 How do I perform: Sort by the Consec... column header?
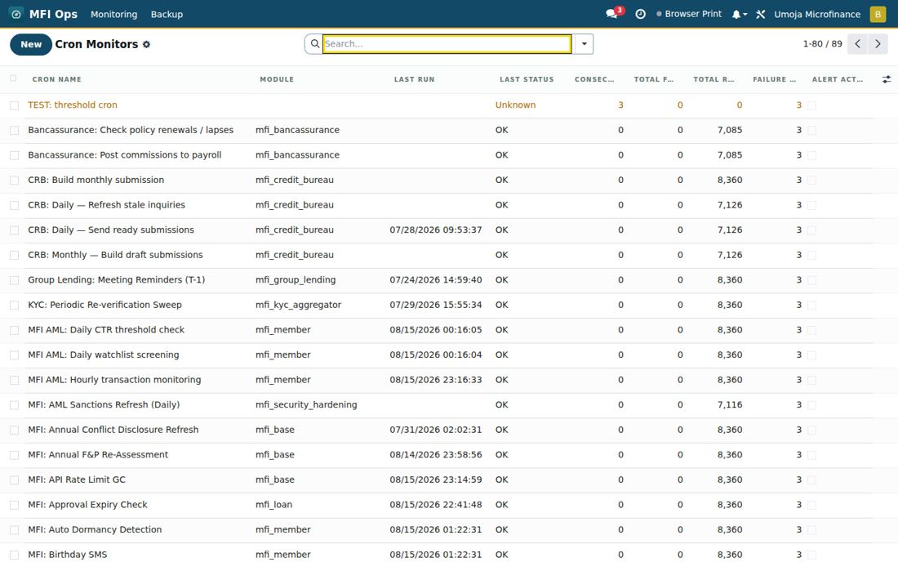coord(594,79)
